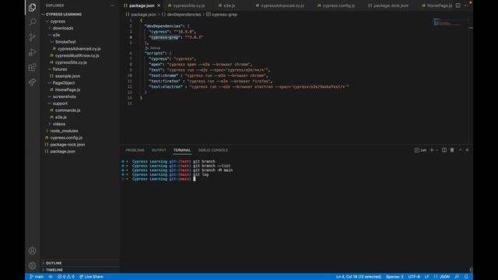Kill terminal with trash icon
The image size is (498, 280).
pos(452,150)
